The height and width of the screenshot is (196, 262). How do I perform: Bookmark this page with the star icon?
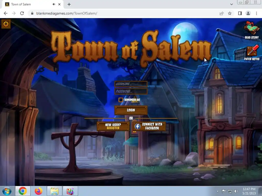click(x=230, y=13)
